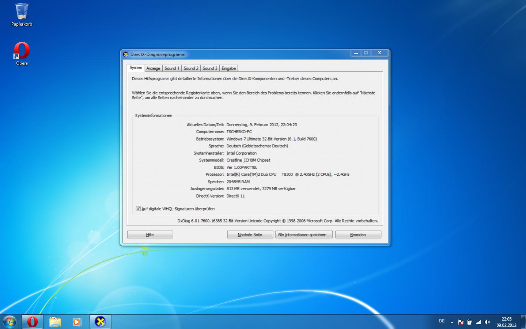This screenshot has height=329, width=526.
Task: Click the computer name TSCHESKO-PC
Action: (239, 132)
